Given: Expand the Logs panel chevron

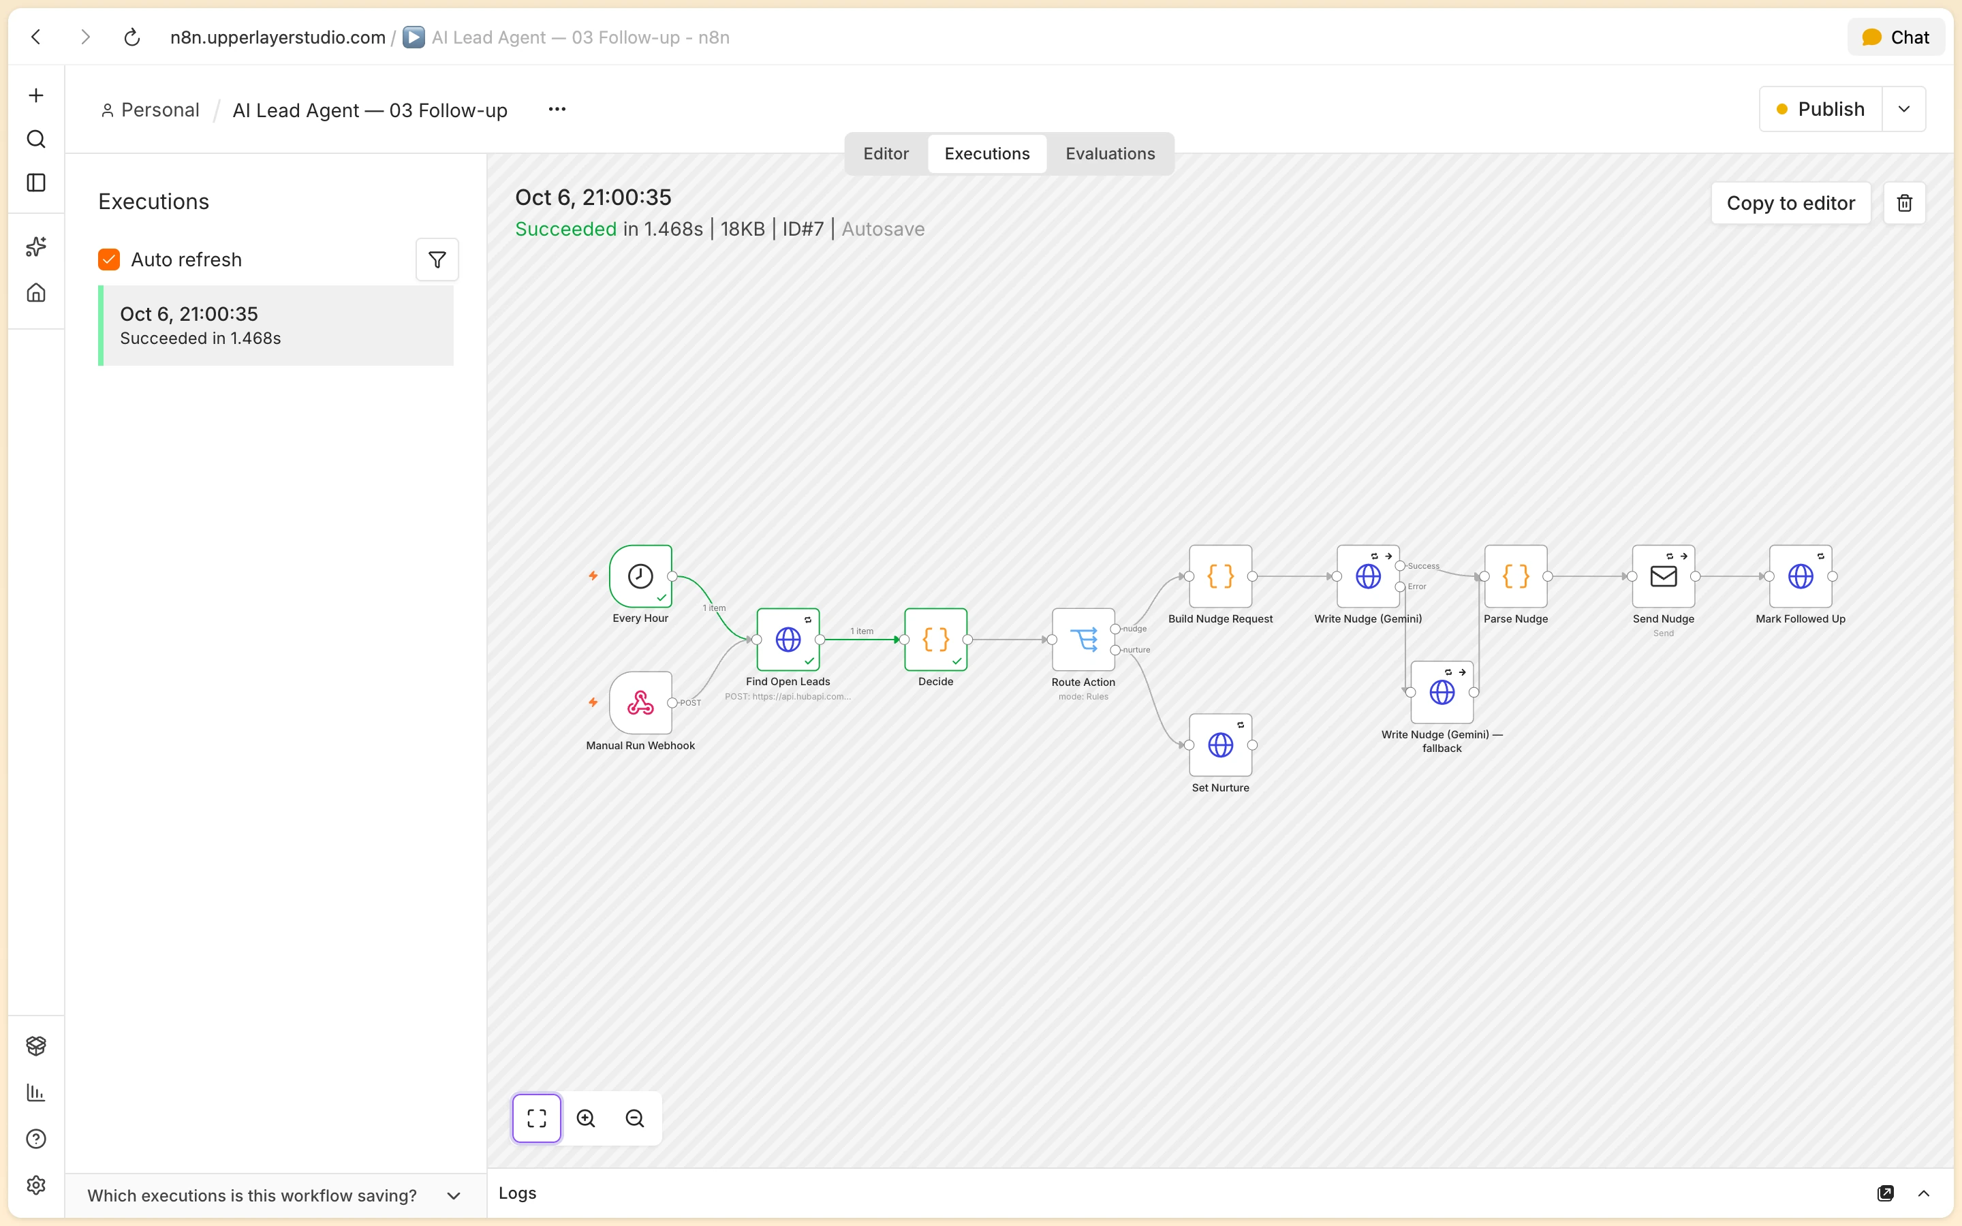Looking at the screenshot, I should tap(1924, 1193).
